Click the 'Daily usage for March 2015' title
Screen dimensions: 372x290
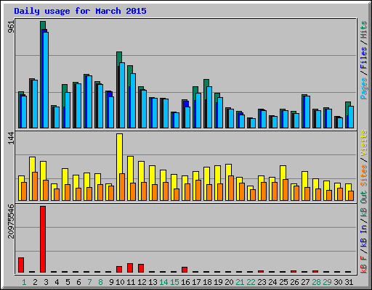tap(80, 11)
